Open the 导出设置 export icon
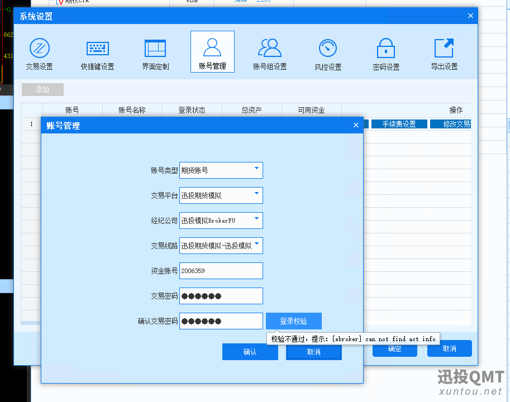This screenshot has width=510, height=402. pyautogui.click(x=444, y=54)
